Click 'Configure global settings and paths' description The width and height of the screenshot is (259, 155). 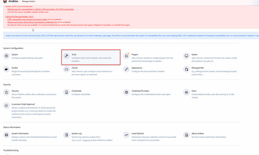pyautogui.click(x=27, y=58)
